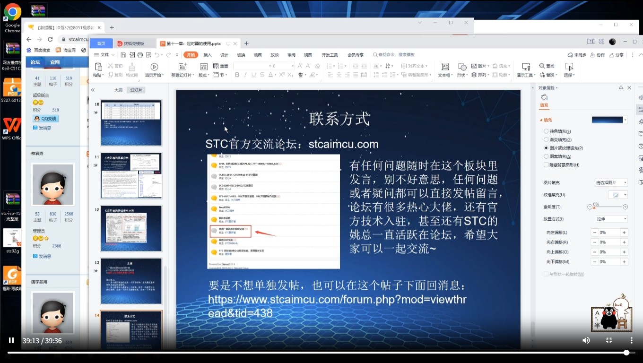This screenshot has height=363, width=643.
Task: Switch to the Animation (动画) ribbon tab
Action: point(258,55)
